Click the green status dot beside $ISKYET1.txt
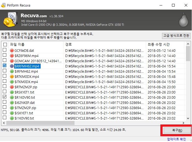The width and height of the screenshot is (192, 142). point(12,113)
